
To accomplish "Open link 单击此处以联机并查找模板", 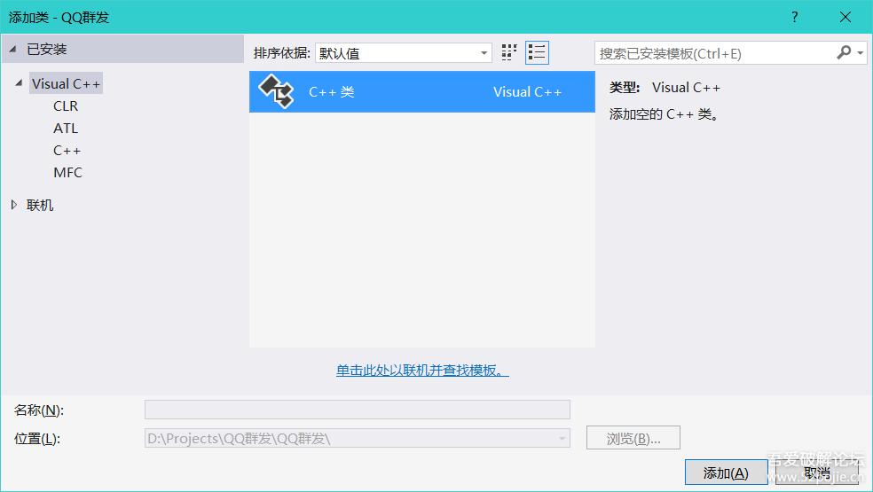I will (422, 370).
